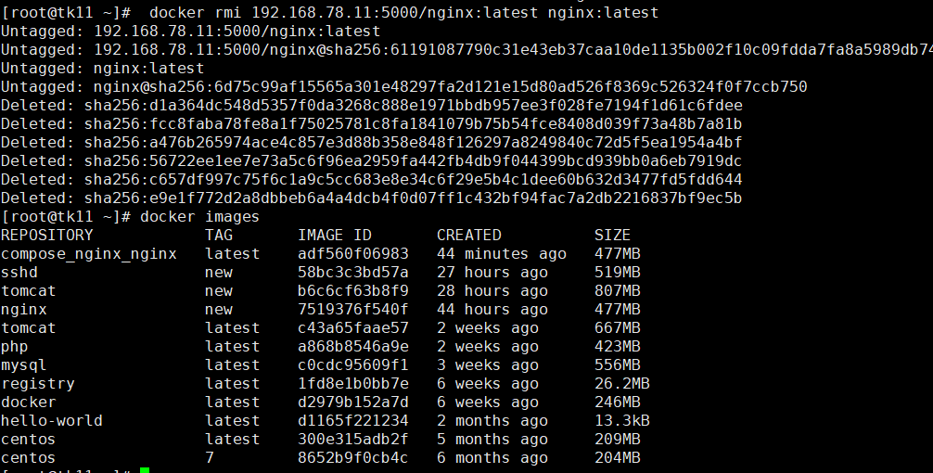Click the 26.2MB size value
933x473 pixels.
[x=622, y=384]
